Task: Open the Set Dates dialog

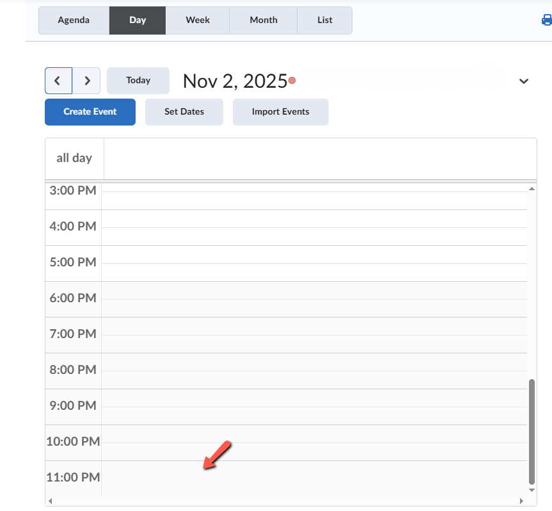Action: (184, 111)
